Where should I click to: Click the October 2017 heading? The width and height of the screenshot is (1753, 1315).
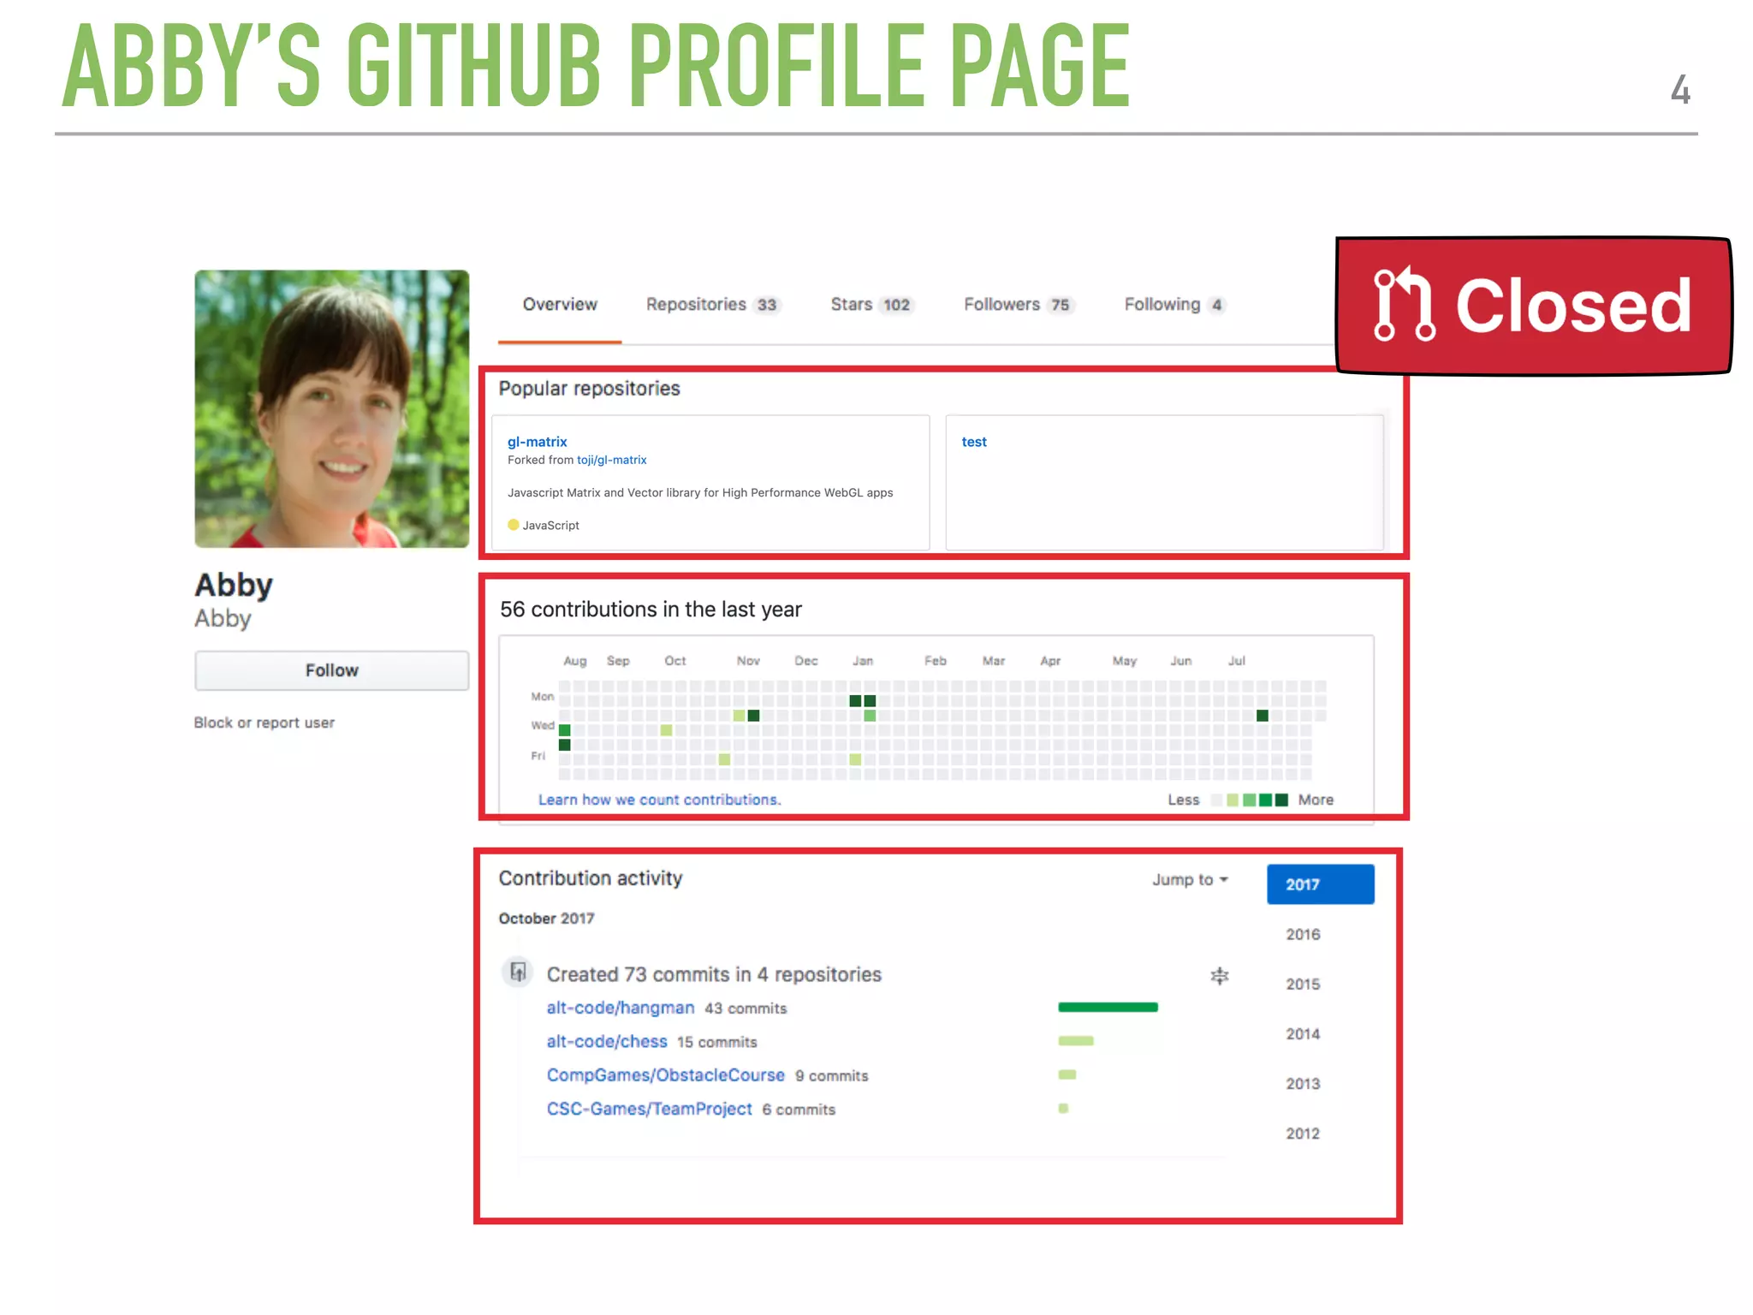[546, 919]
